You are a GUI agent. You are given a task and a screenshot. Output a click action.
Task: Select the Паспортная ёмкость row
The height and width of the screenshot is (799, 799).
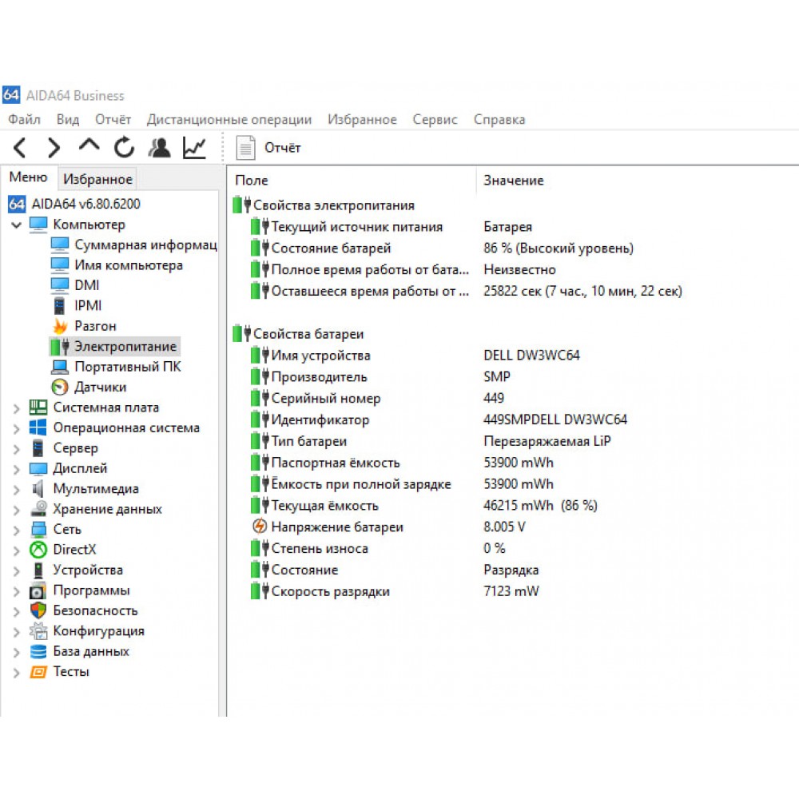coord(514,462)
